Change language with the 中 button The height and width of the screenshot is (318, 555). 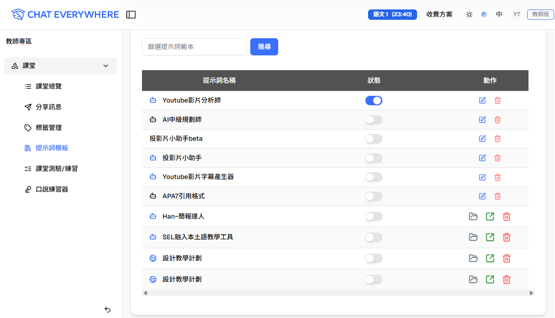(x=499, y=14)
